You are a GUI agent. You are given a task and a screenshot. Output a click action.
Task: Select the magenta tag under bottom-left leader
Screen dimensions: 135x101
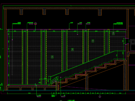point(39,97)
